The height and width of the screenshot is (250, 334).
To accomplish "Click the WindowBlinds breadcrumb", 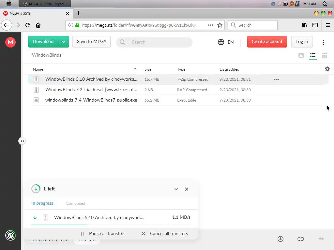I will 47,55.
